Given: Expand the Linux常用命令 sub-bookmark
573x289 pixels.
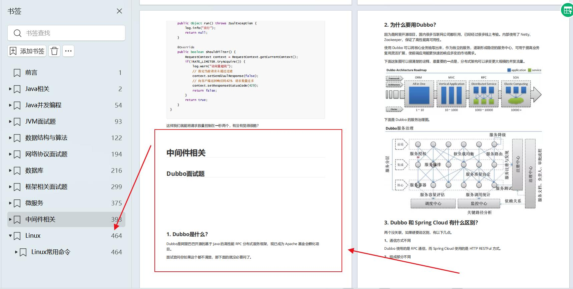Looking at the screenshot, I should [16, 252].
